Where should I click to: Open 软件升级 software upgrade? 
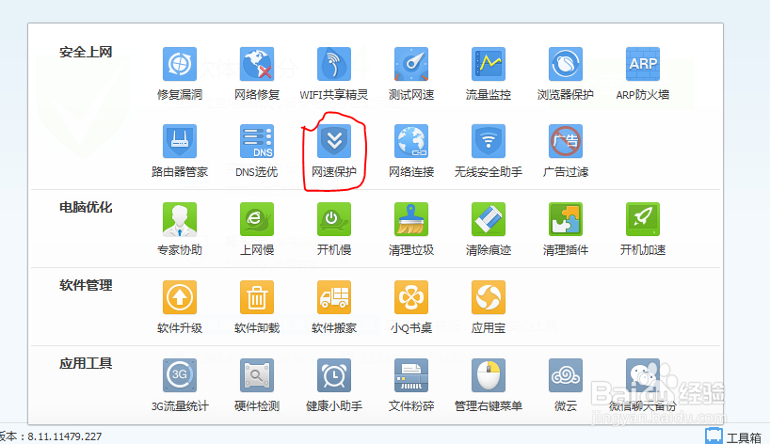[180, 297]
